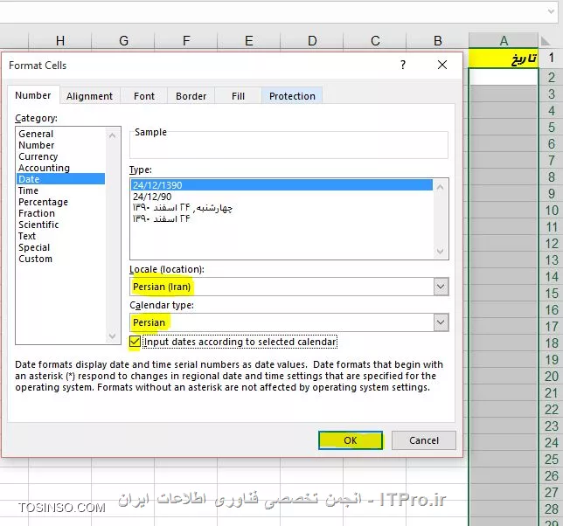Switch to the Alignment tab
Viewport: 563px width, 526px height.
click(x=89, y=96)
